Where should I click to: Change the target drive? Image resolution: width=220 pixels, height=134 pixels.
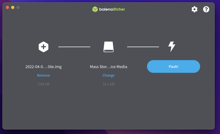coord(109,75)
